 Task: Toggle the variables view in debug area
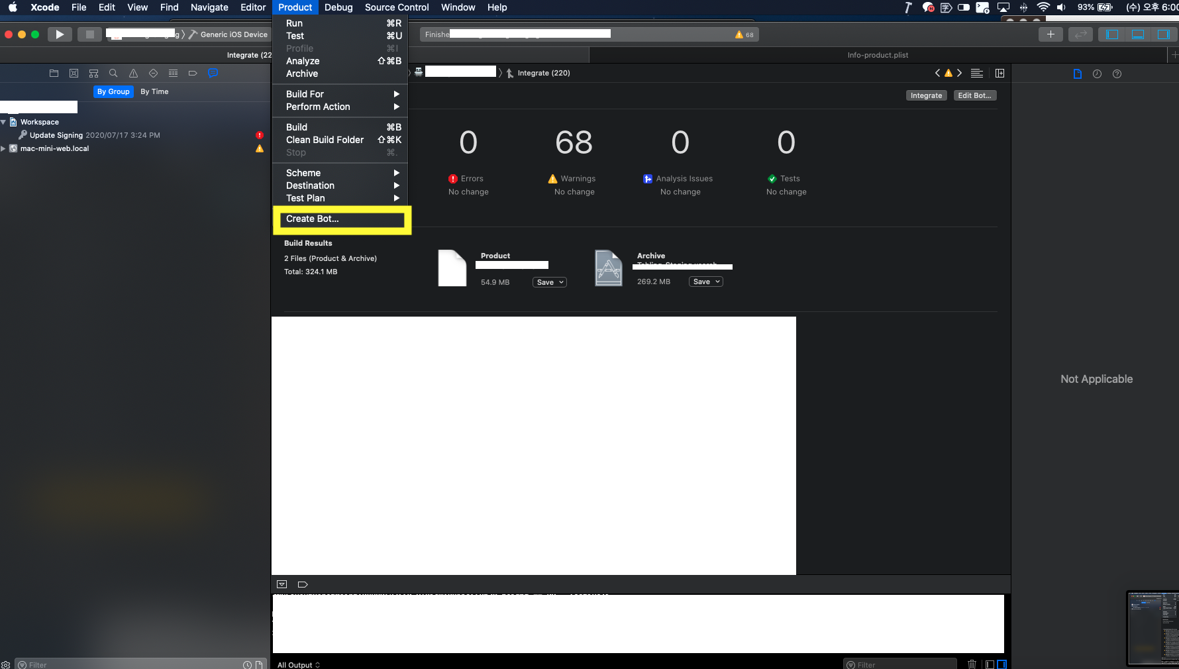pos(990,664)
